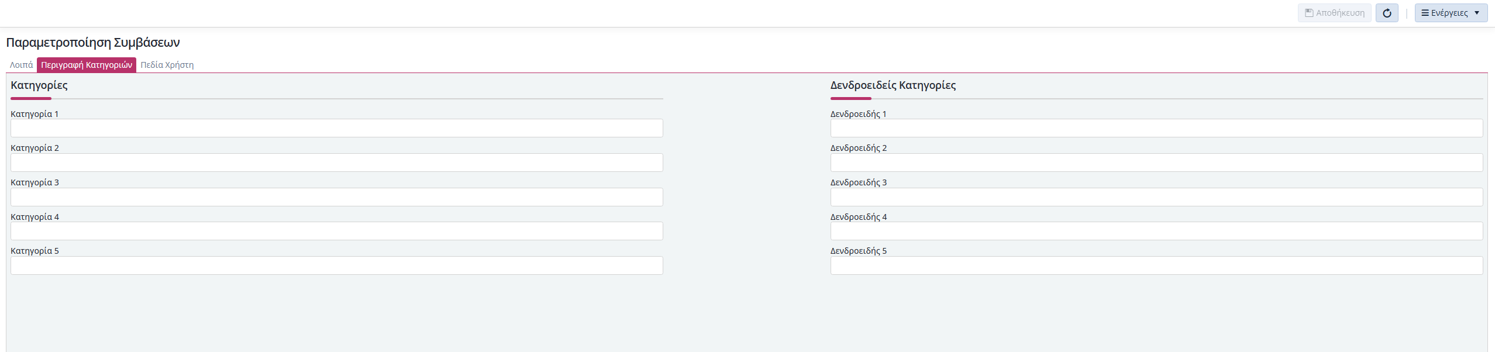Switch to the Λοιπά tab
Viewport: 1495px width, 352px height.
point(22,65)
